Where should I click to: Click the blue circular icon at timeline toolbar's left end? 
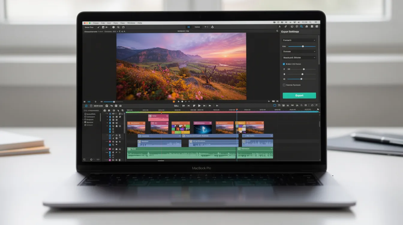point(86,106)
